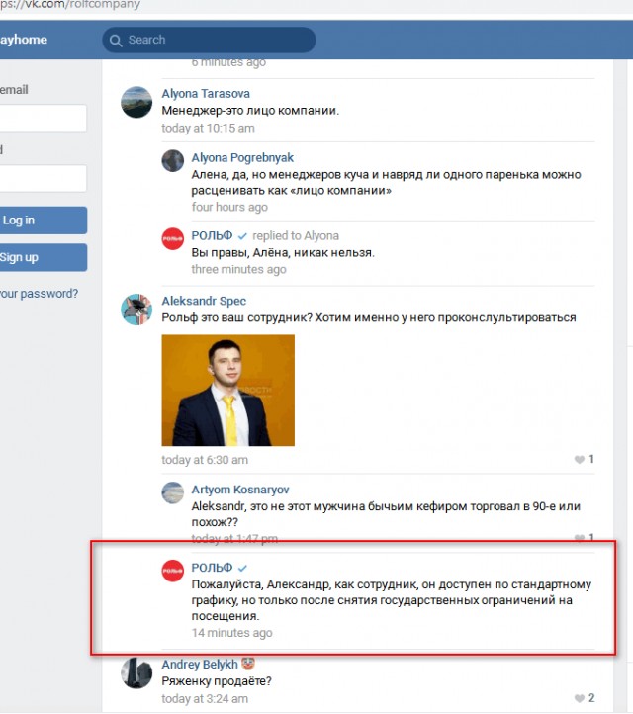Screen dimensions: 633x714
Task: Open Alyona Tarasova name link
Action: coord(206,94)
